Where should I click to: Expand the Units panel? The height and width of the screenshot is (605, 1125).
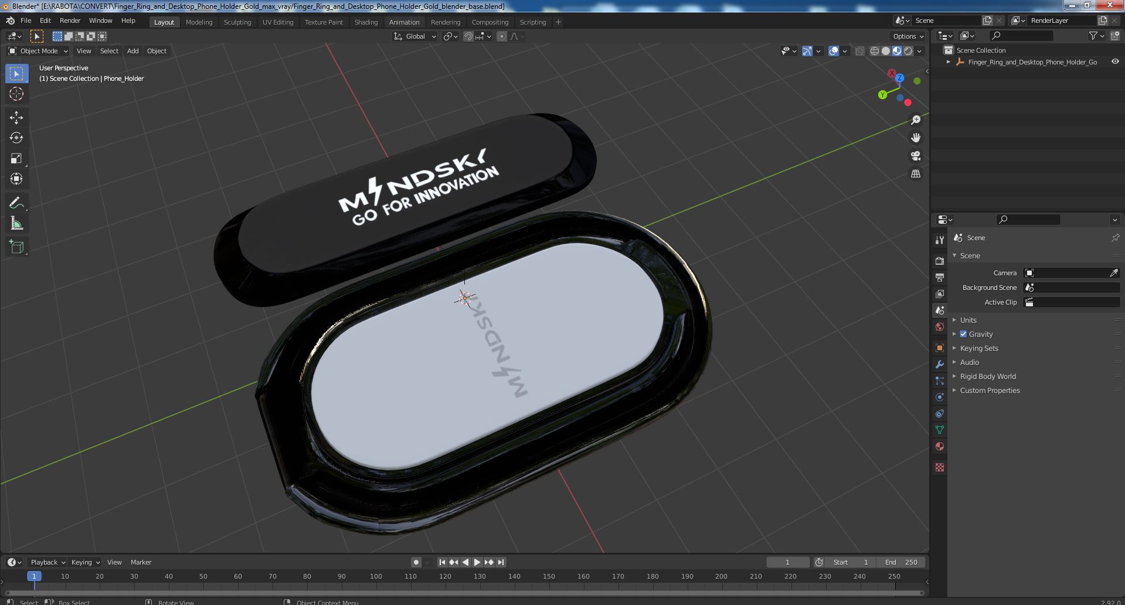(x=968, y=320)
